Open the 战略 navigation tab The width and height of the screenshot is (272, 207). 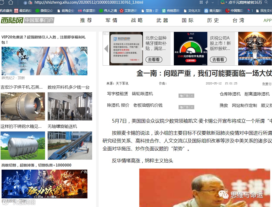click(137, 20)
